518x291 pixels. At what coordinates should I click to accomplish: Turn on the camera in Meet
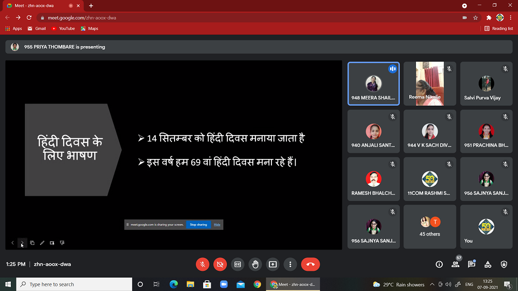point(220,264)
